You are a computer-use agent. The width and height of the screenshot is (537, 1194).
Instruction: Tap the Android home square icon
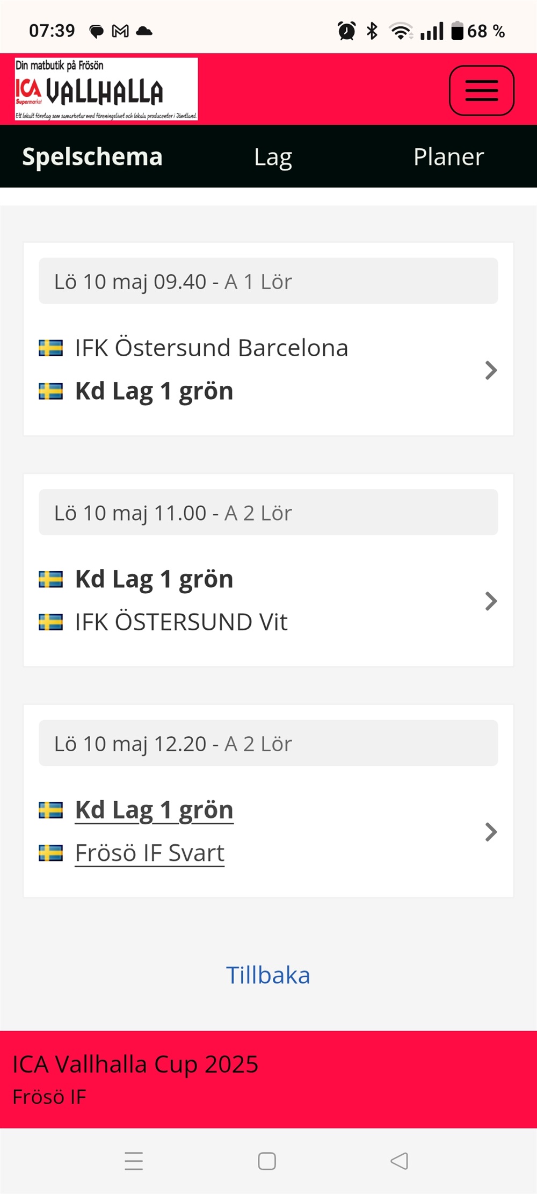(x=267, y=1161)
